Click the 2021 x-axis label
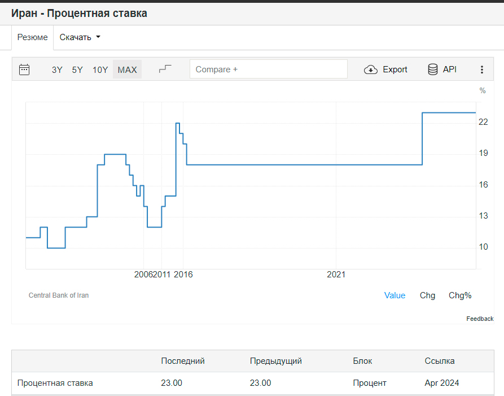This screenshot has height=396, width=504. 336,275
